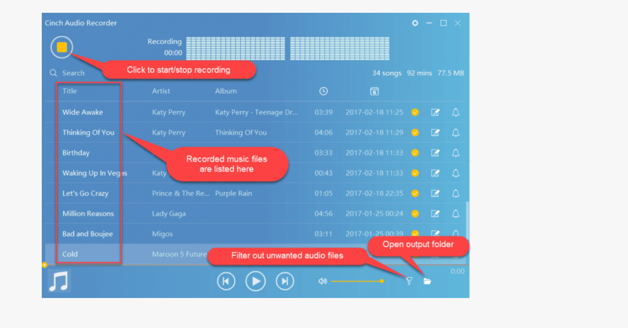Edit tags for Let's Go Crazy
This screenshot has width=628, height=328.
pos(435,193)
